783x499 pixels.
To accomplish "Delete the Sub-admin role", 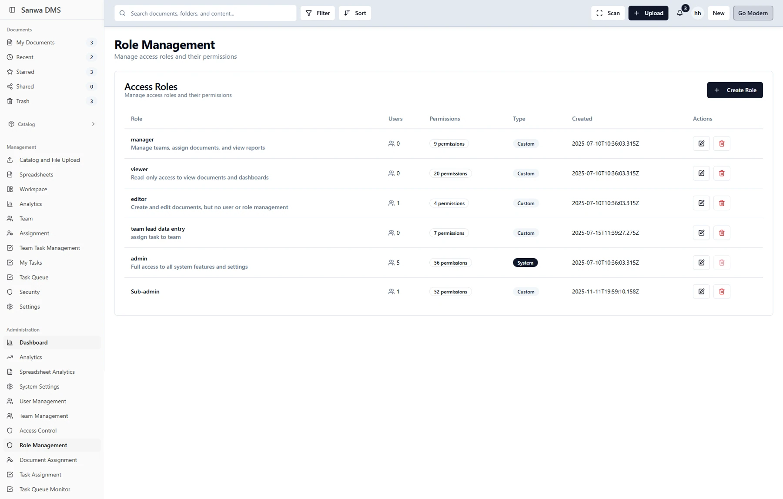I will [722, 292].
